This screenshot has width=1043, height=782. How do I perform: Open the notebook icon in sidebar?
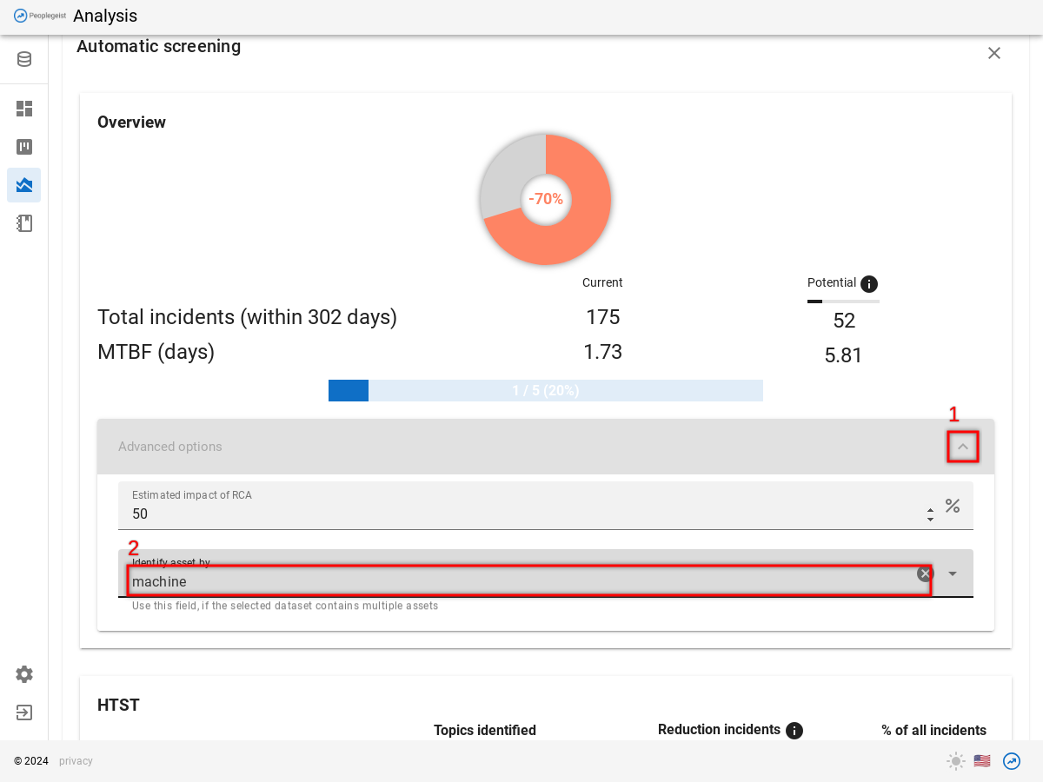click(x=24, y=223)
